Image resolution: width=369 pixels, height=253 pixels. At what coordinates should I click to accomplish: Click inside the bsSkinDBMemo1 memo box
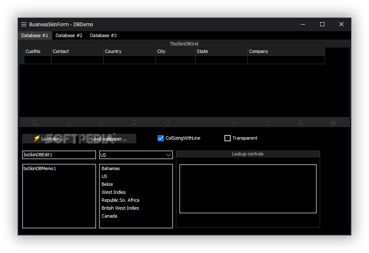point(59,196)
